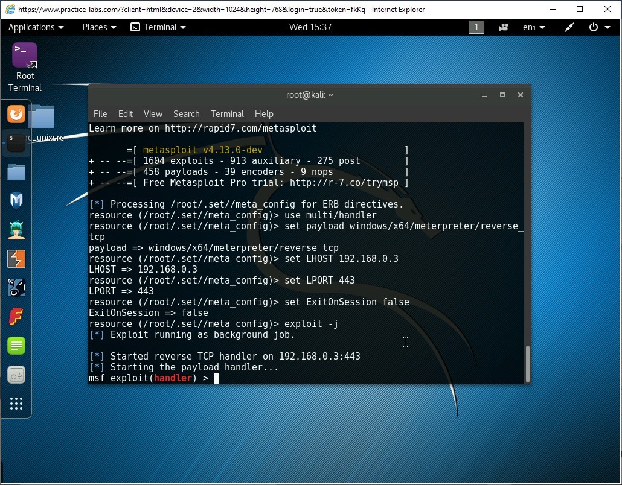Open the BeEF icon in the dock
Image resolution: width=622 pixels, height=485 pixels.
[x=16, y=288]
